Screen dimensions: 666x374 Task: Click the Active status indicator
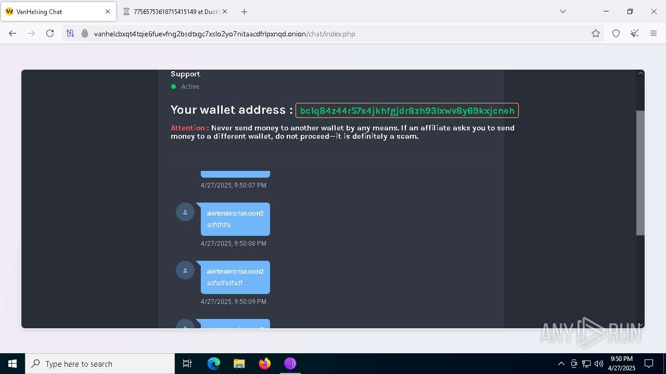click(x=185, y=87)
